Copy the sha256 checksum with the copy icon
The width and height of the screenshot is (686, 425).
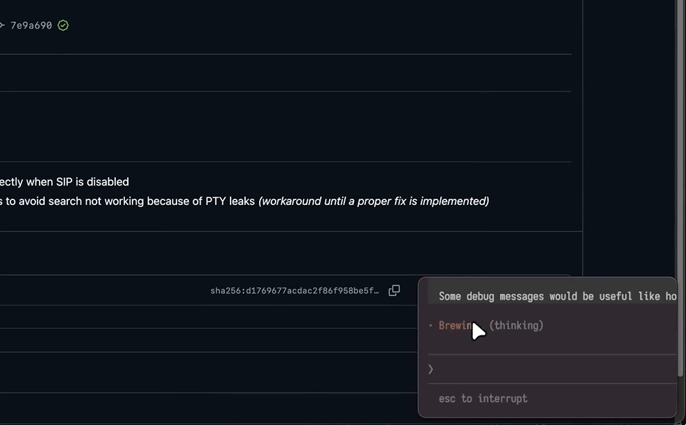[x=394, y=290]
